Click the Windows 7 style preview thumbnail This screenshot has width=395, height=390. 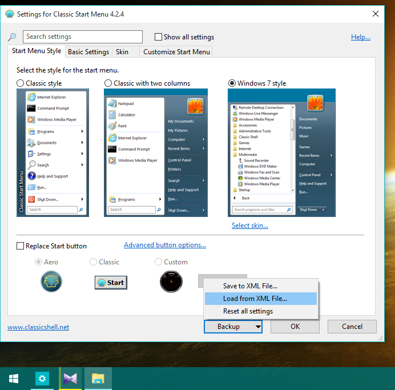click(281, 152)
